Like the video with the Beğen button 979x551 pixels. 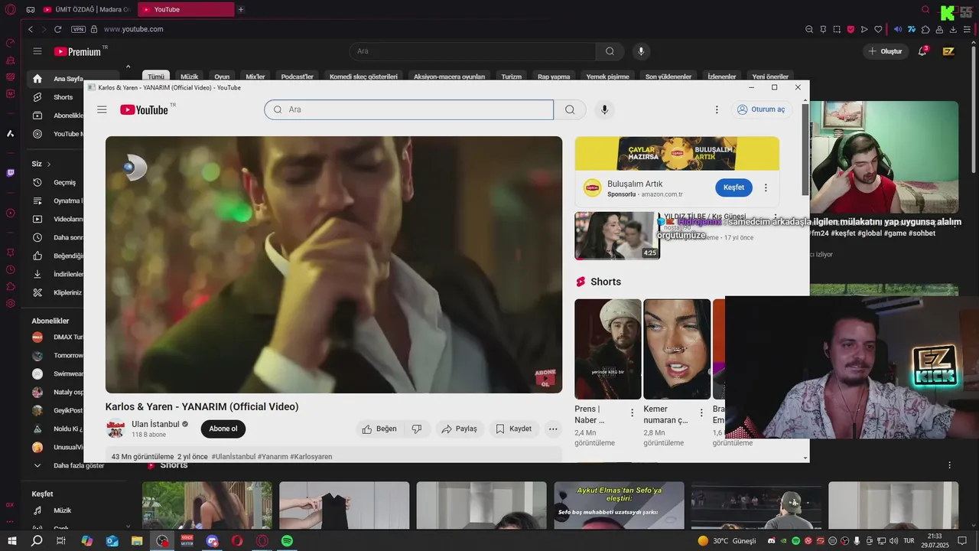pyautogui.click(x=379, y=429)
